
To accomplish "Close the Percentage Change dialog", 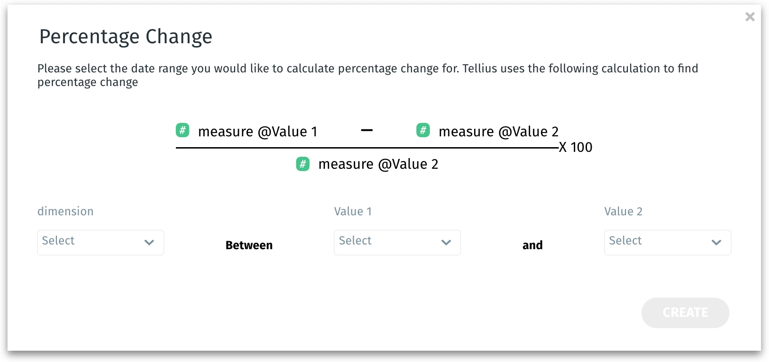I will pos(750,17).
